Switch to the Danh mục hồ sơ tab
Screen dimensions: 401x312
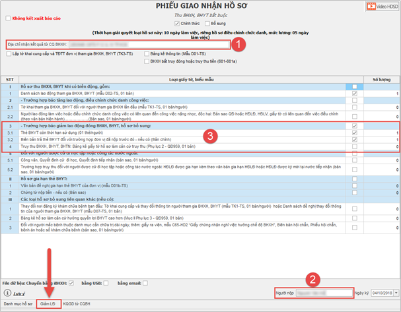[18, 304]
